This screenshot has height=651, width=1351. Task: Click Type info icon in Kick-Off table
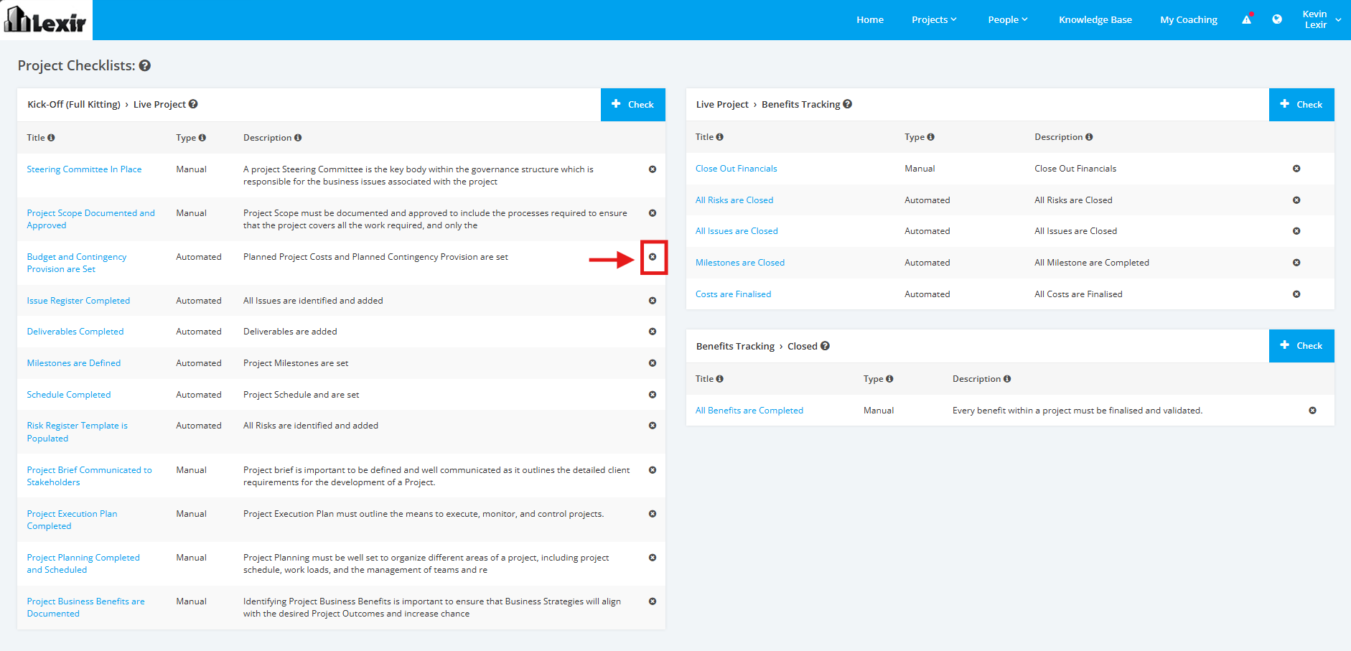[x=202, y=138]
